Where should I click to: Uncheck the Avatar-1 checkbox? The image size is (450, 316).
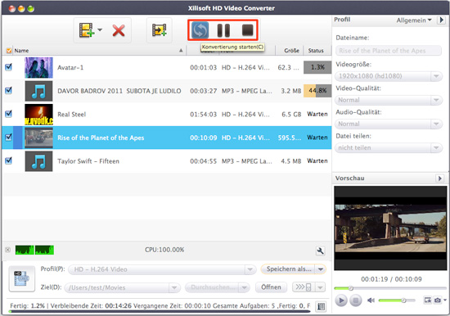9,67
